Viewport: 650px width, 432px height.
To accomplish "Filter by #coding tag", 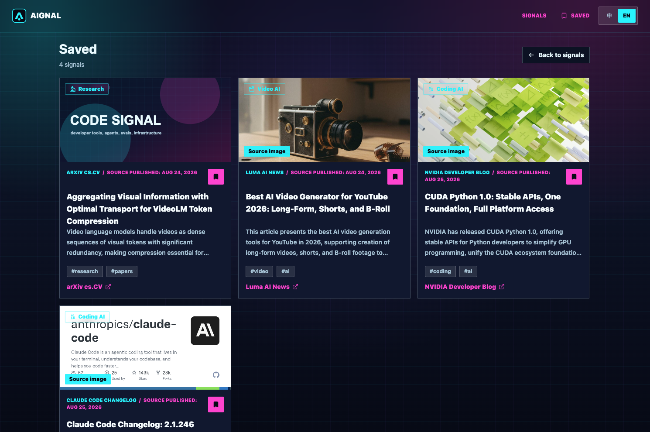I will point(440,271).
